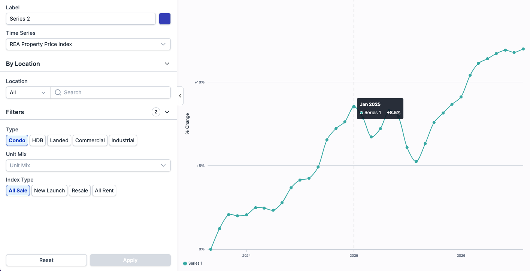Switch index type to All Rent
The height and width of the screenshot is (271, 530).
point(104,191)
